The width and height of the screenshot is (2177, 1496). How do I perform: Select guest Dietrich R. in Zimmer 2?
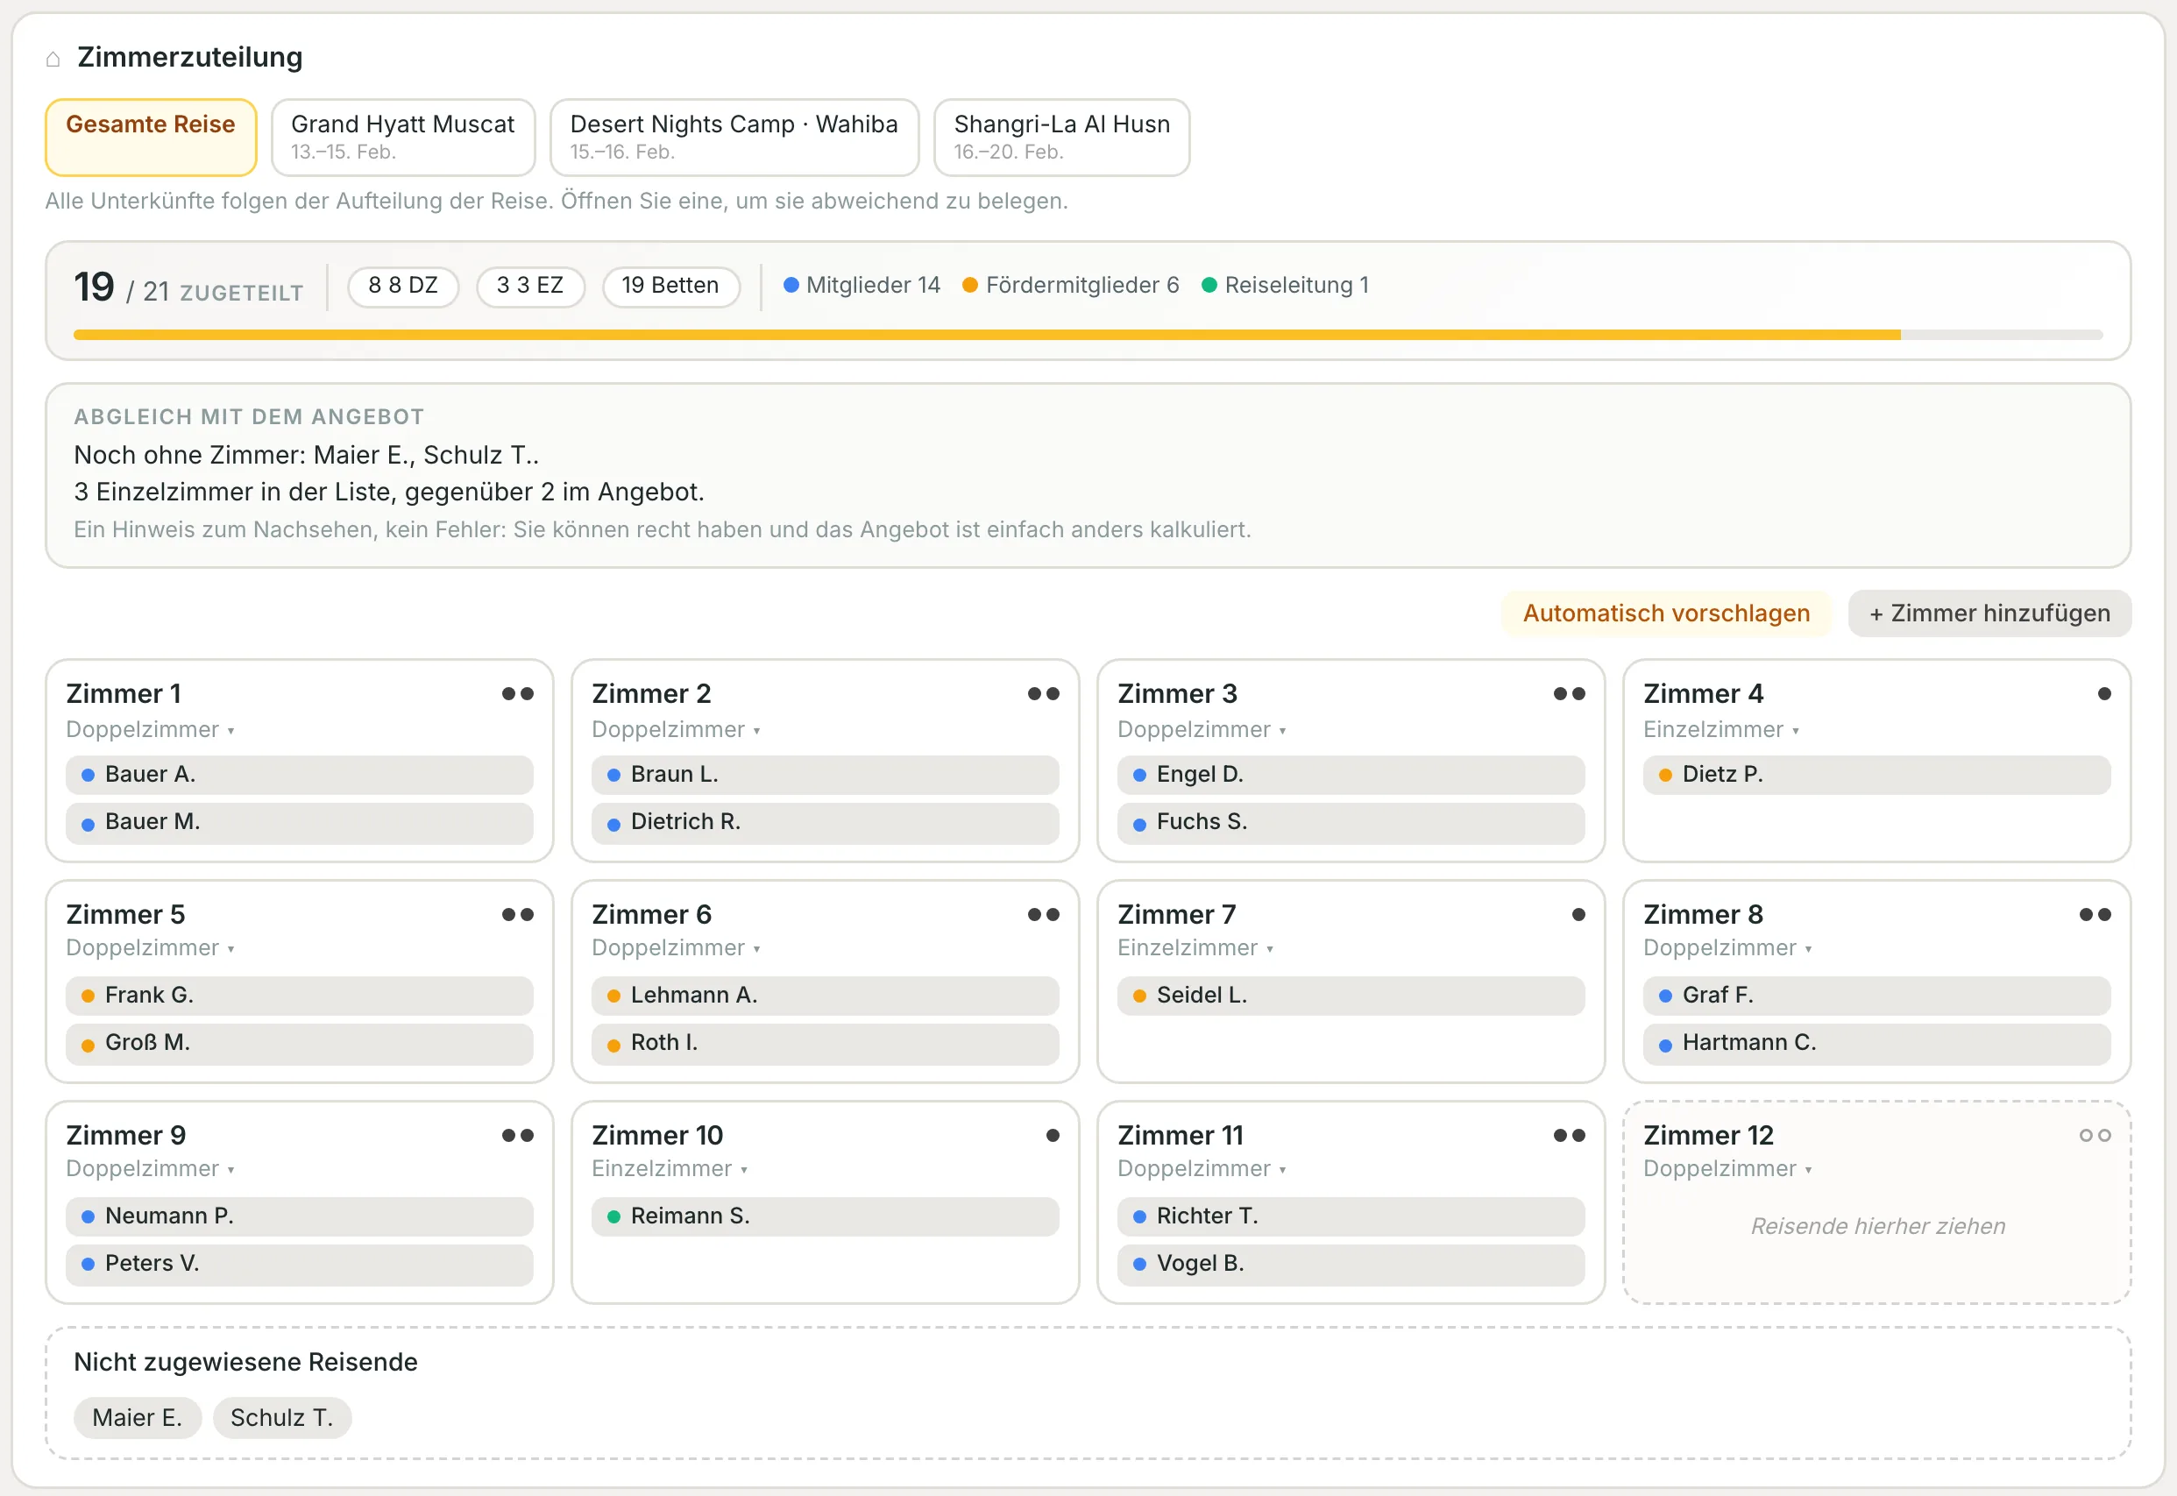tap(825, 823)
